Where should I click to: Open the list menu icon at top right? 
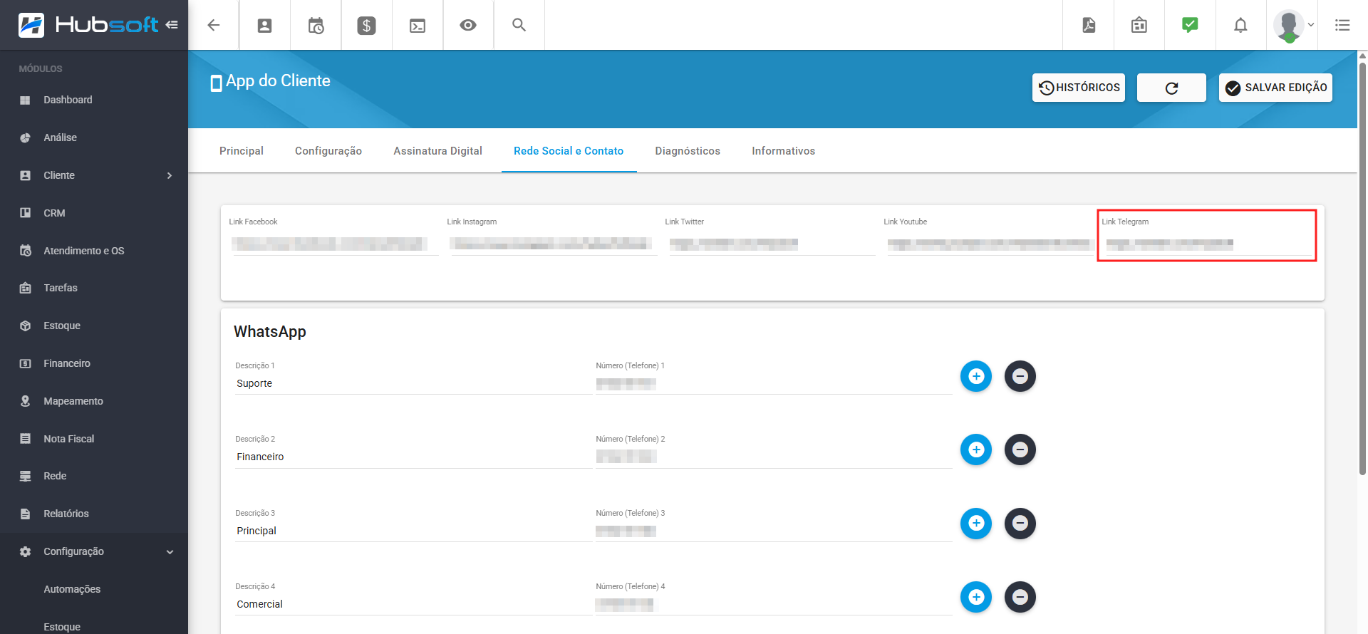[x=1342, y=25]
